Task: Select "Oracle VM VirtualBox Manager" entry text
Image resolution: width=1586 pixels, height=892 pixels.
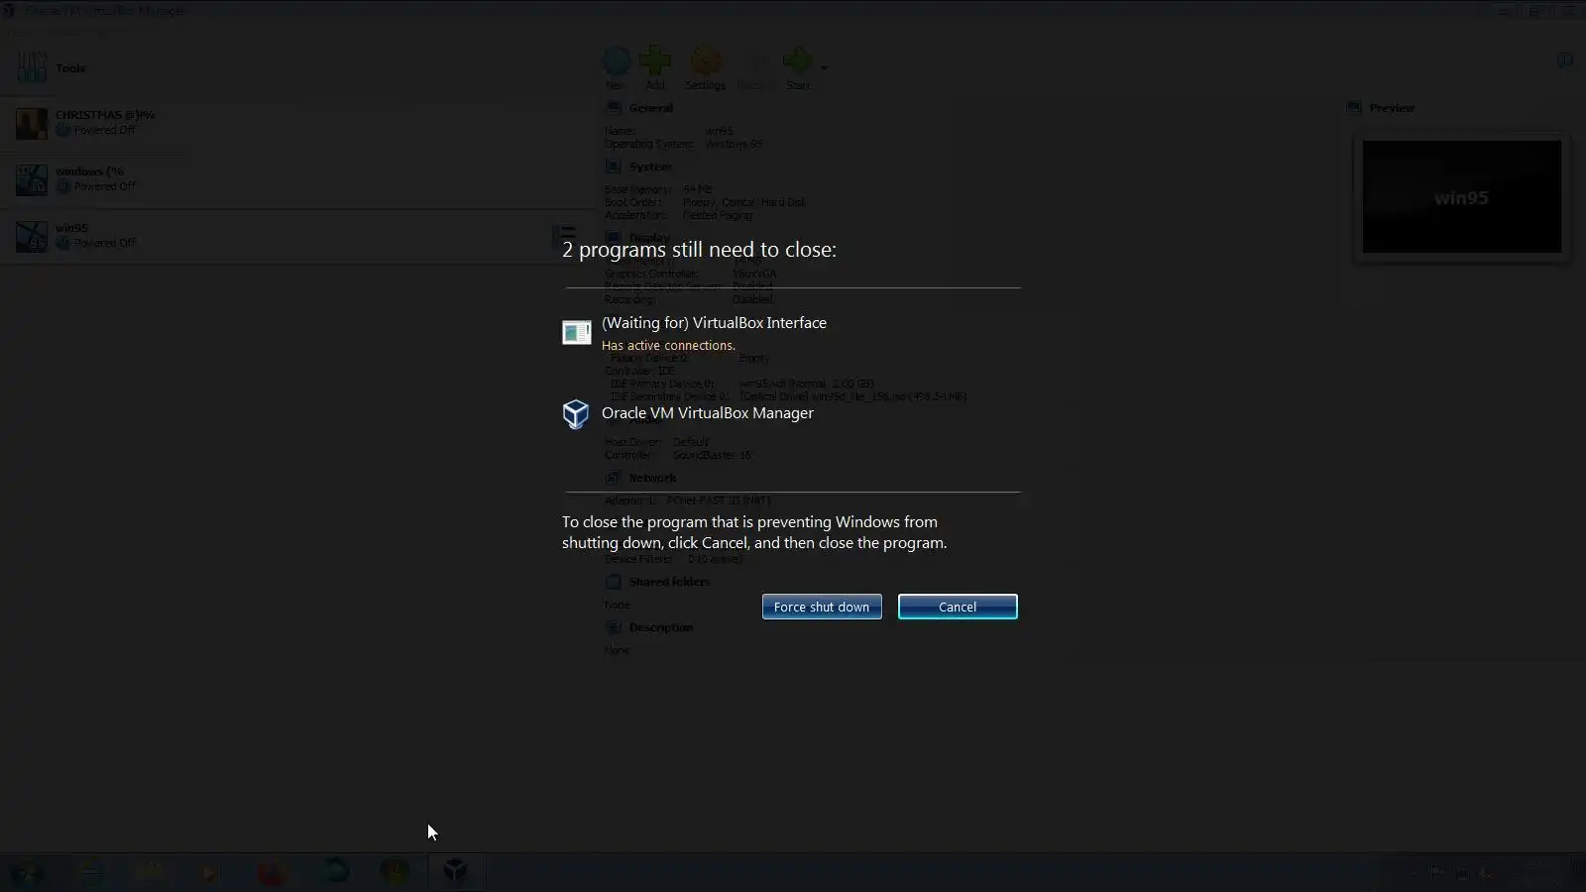Action: click(x=708, y=413)
